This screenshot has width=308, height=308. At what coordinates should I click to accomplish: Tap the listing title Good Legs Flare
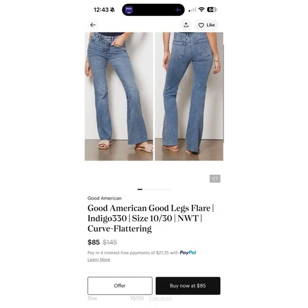[x=151, y=218]
